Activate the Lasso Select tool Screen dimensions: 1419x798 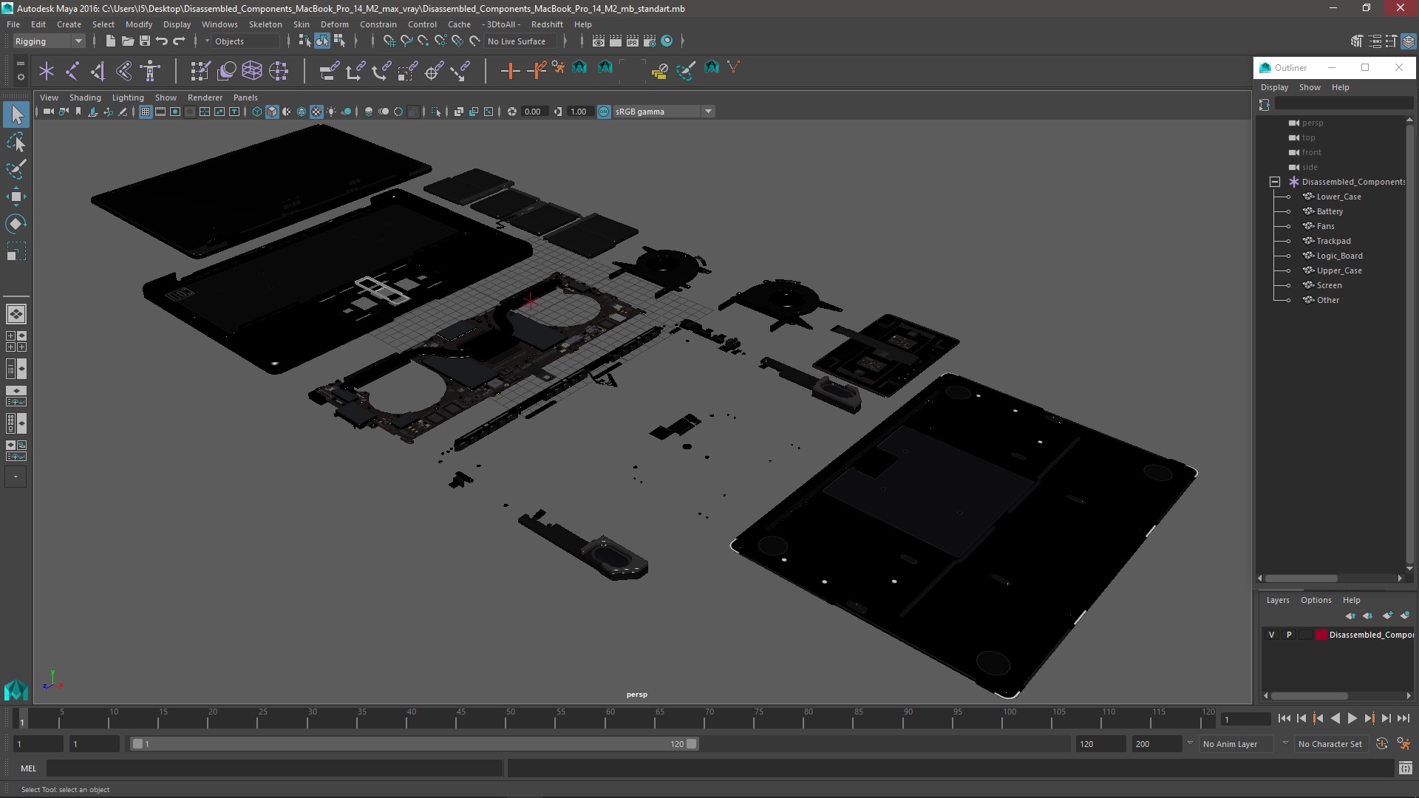[16, 142]
